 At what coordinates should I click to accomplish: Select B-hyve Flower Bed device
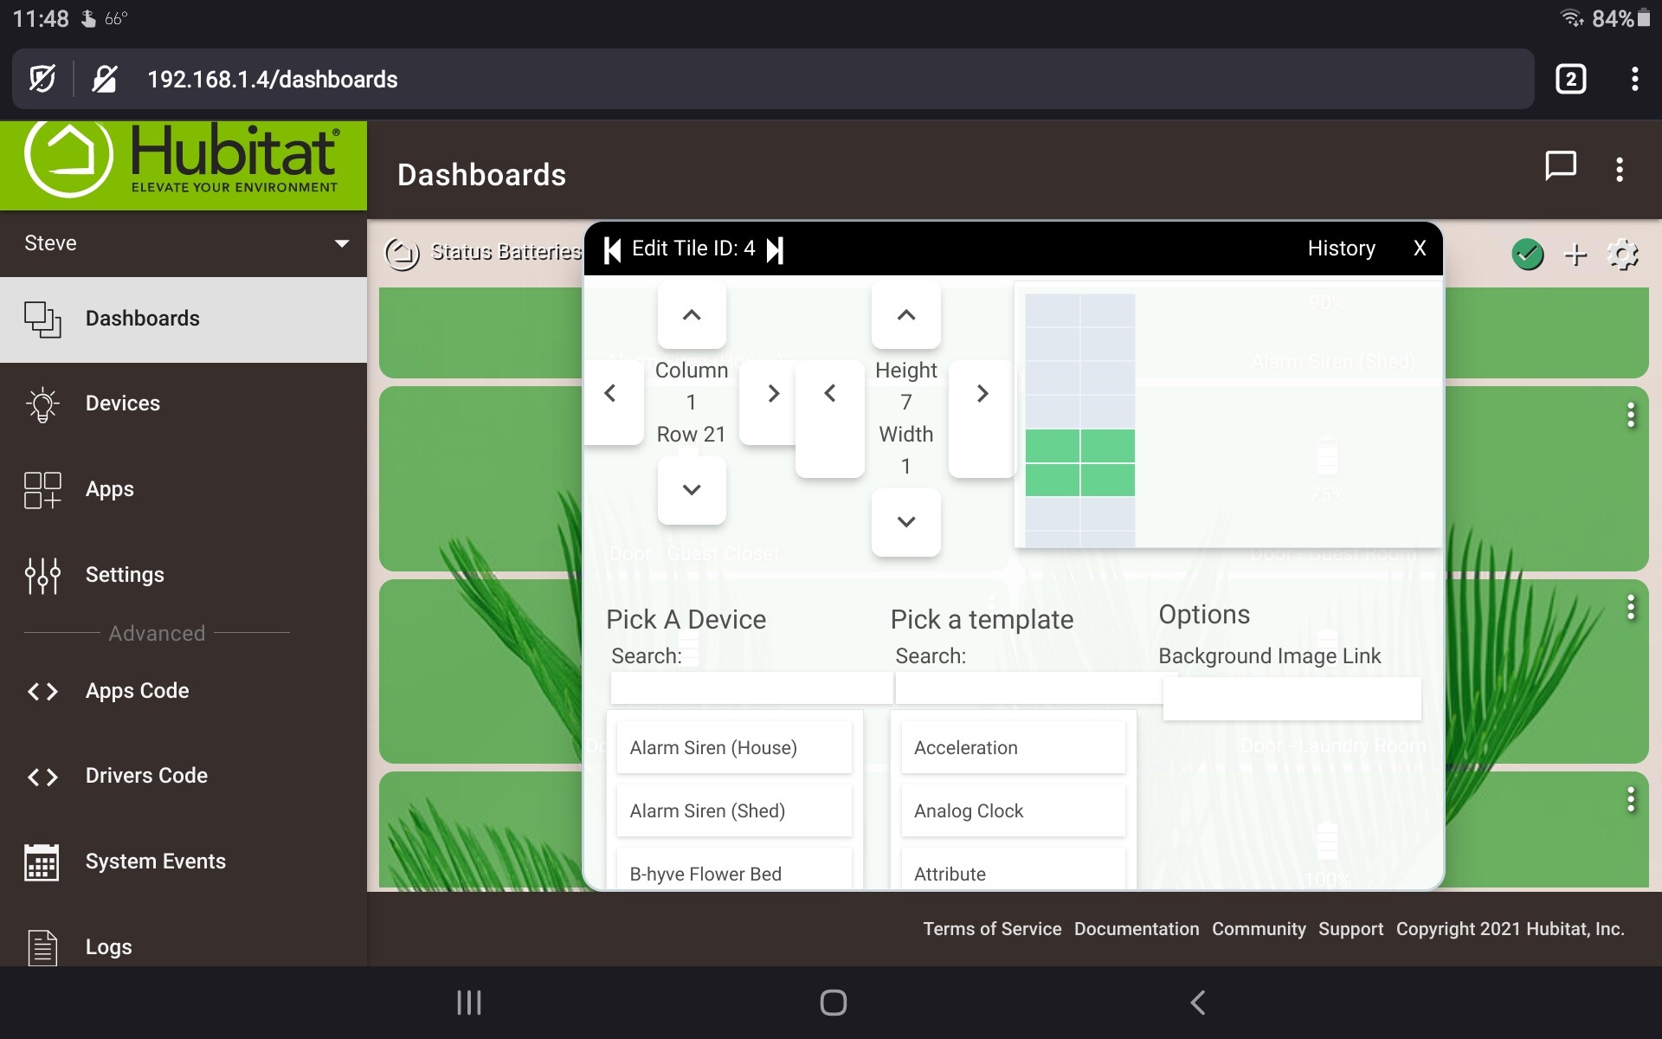click(x=734, y=870)
